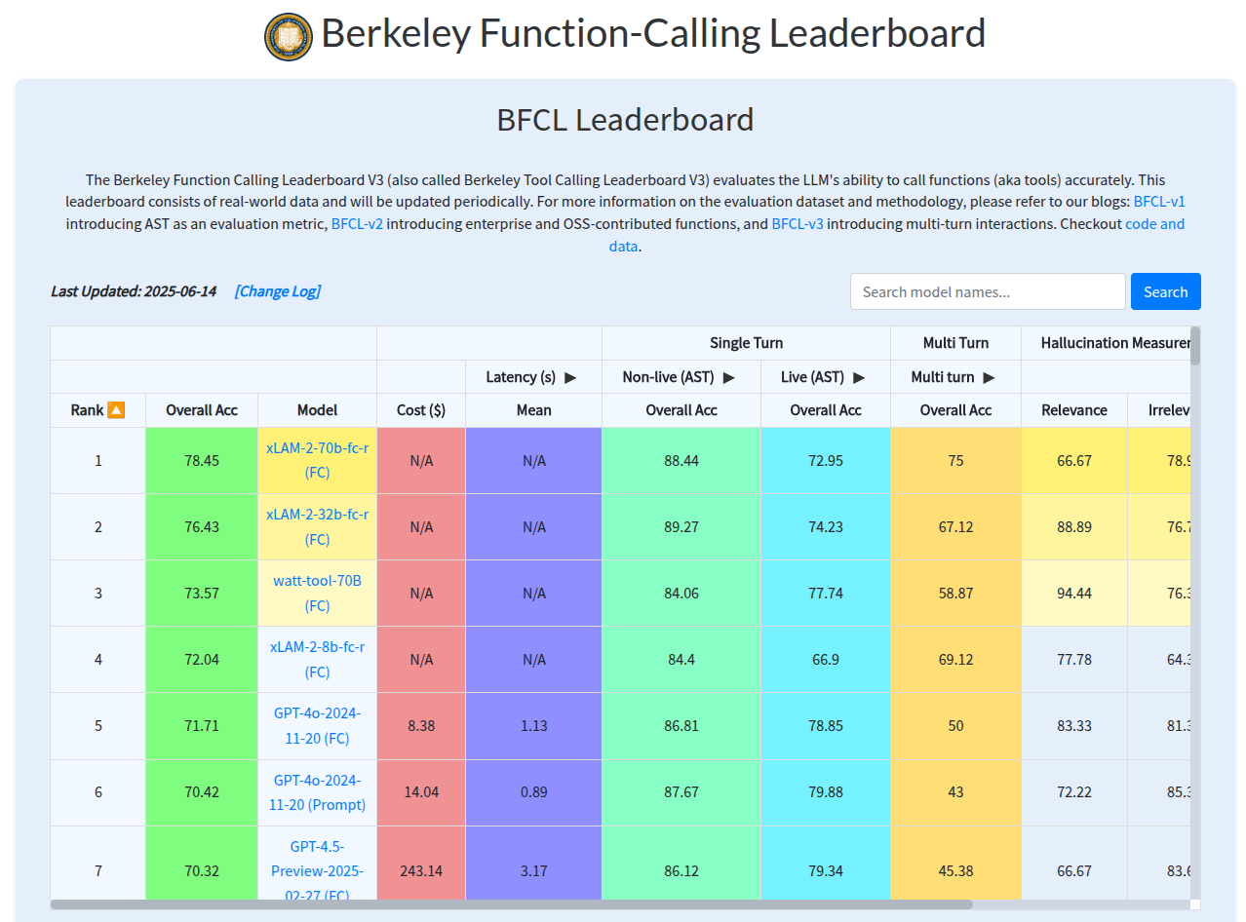The width and height of the screenshot is (1246, 922).
Task: Expand the Live (AST) column group
Action: [859, 377]
